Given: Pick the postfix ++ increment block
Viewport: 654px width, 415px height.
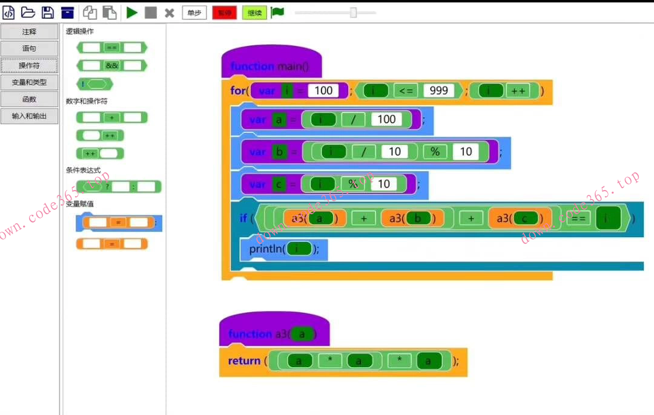Looking at the screenshot, I should tap(100, 136).
